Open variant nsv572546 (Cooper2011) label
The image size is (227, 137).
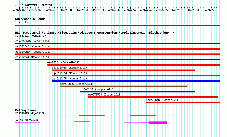pos(77,84)
